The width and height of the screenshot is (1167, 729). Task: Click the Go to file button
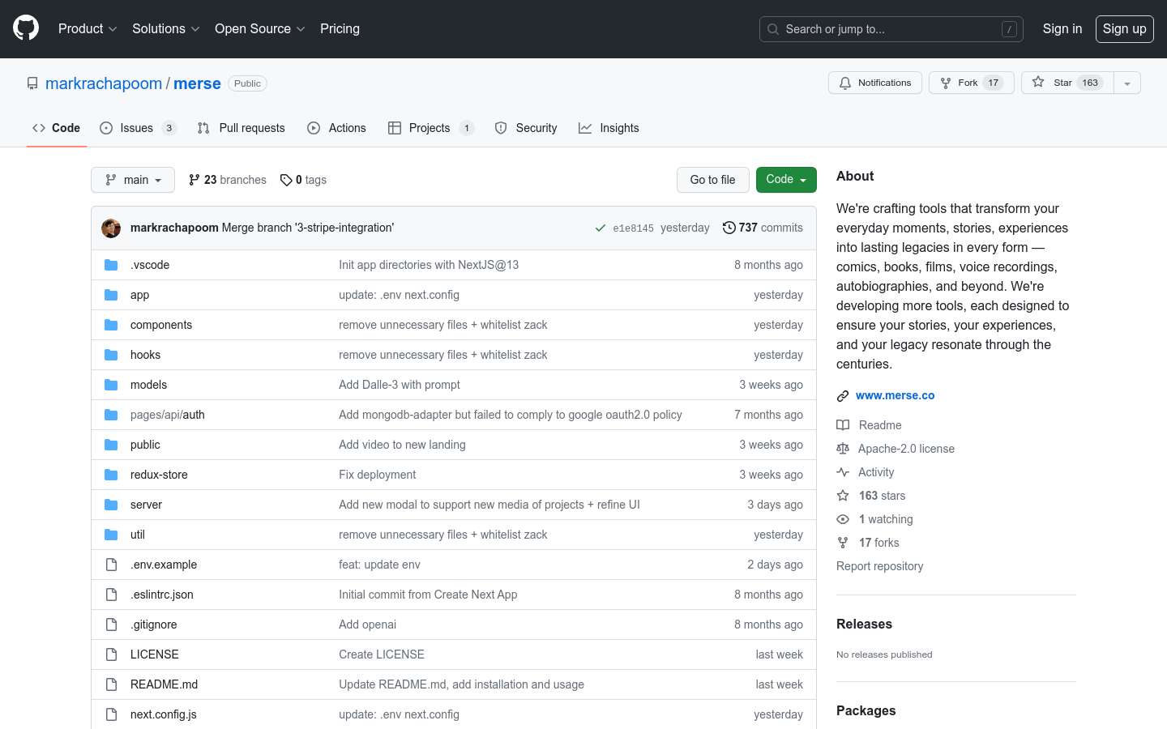pos(712,180)
